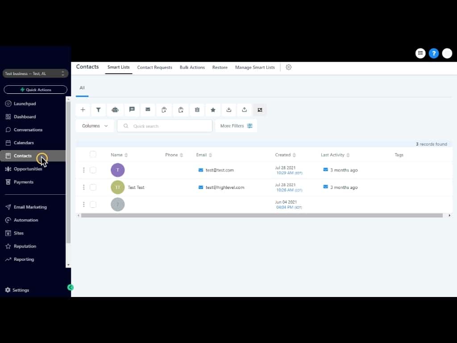Select the checkbox for test@test.com contact
The width and height of the screenshot is (457, 343).
pos(93,170)
